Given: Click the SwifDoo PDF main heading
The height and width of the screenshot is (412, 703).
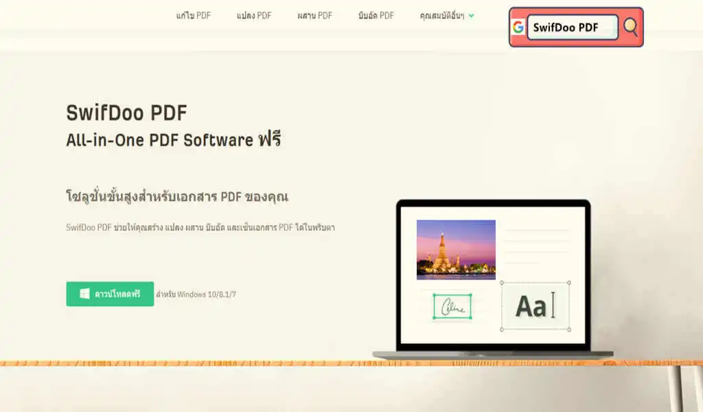Looking at the screenshot, I should 126,113.
